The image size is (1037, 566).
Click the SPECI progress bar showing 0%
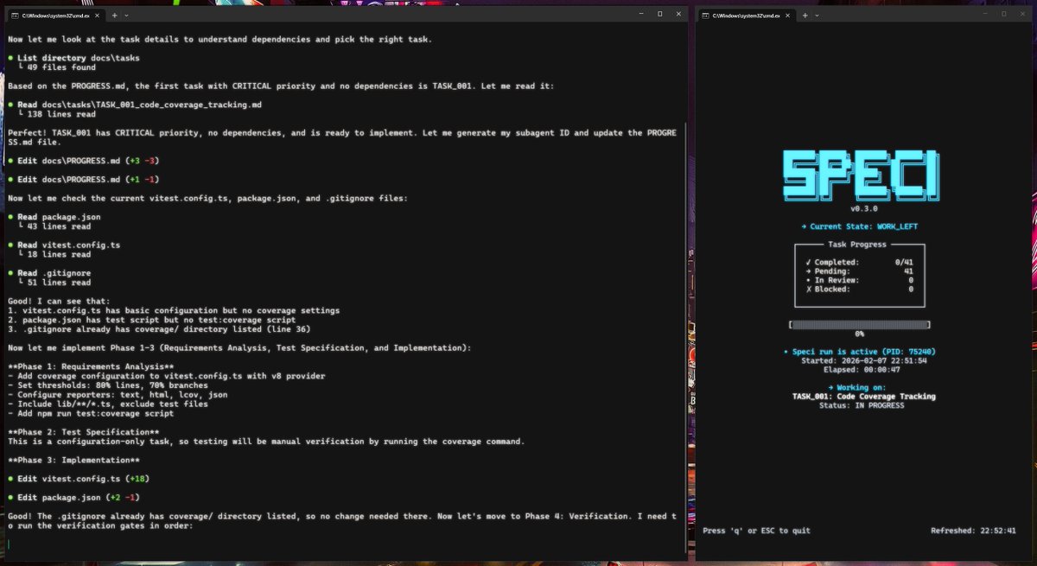[x=860, y=324]
